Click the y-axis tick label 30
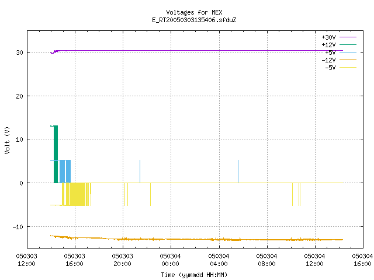 19,52
